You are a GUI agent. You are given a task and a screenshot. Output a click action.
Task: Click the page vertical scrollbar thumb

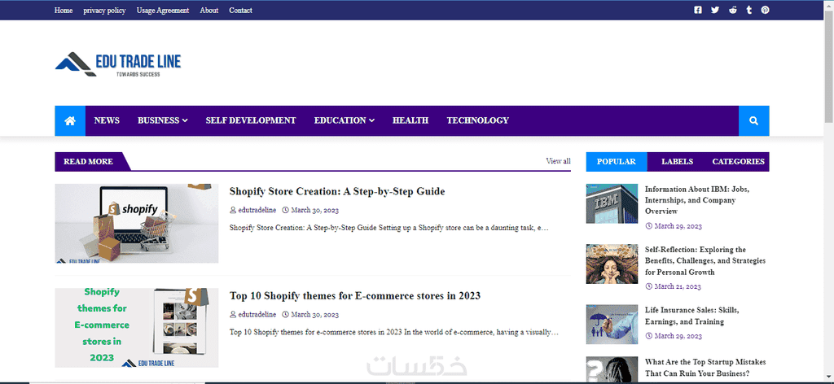click(x=828, y=68)
